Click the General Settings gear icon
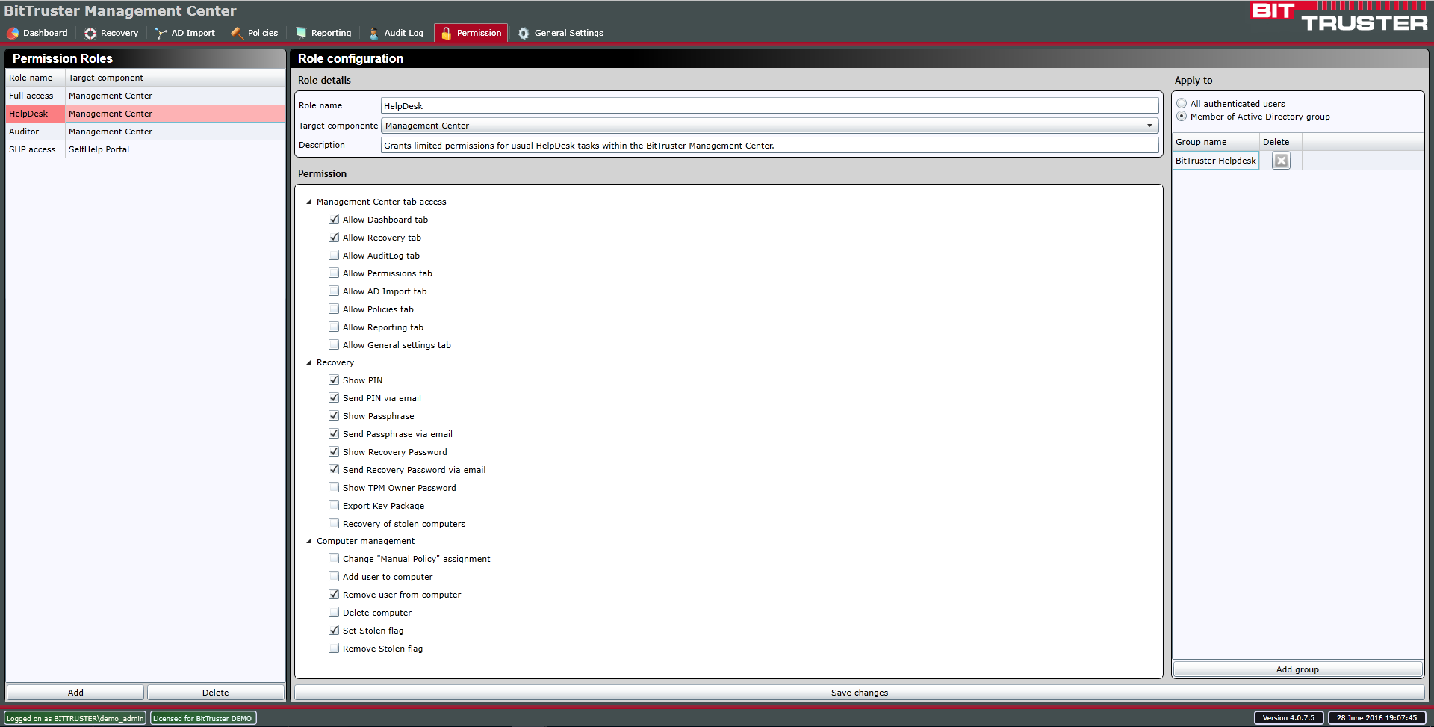Image resolution: width=1434 pixels, height=727 pixels. tap(524, 33)
